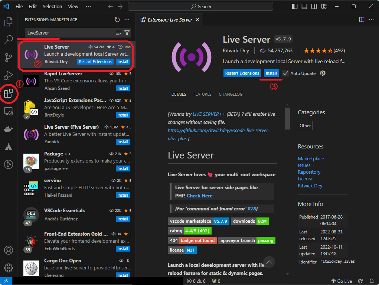The height and width of the screenshot is (285, 379).
Task: Toggle the bottom panel layout
Action: pyautogui.click(x=304, y=7)
